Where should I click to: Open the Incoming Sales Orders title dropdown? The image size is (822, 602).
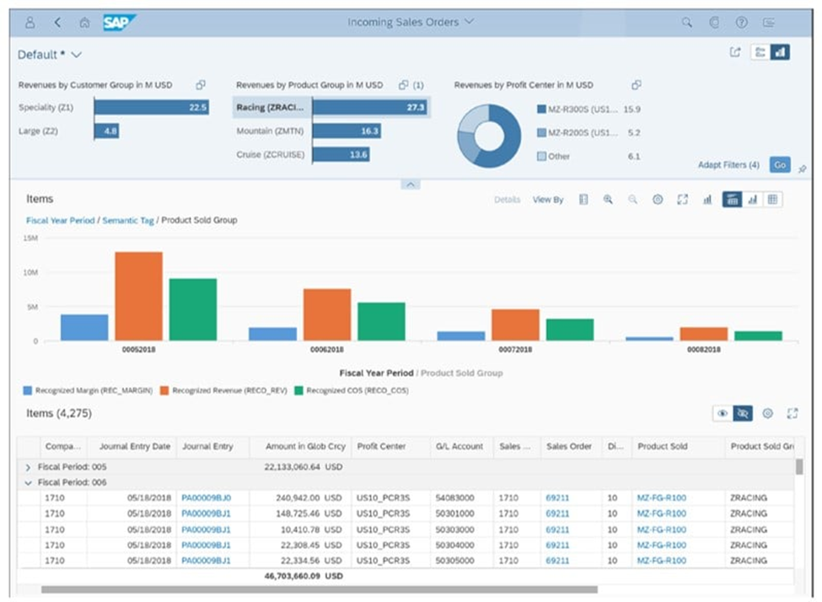[x=470, y=22]
